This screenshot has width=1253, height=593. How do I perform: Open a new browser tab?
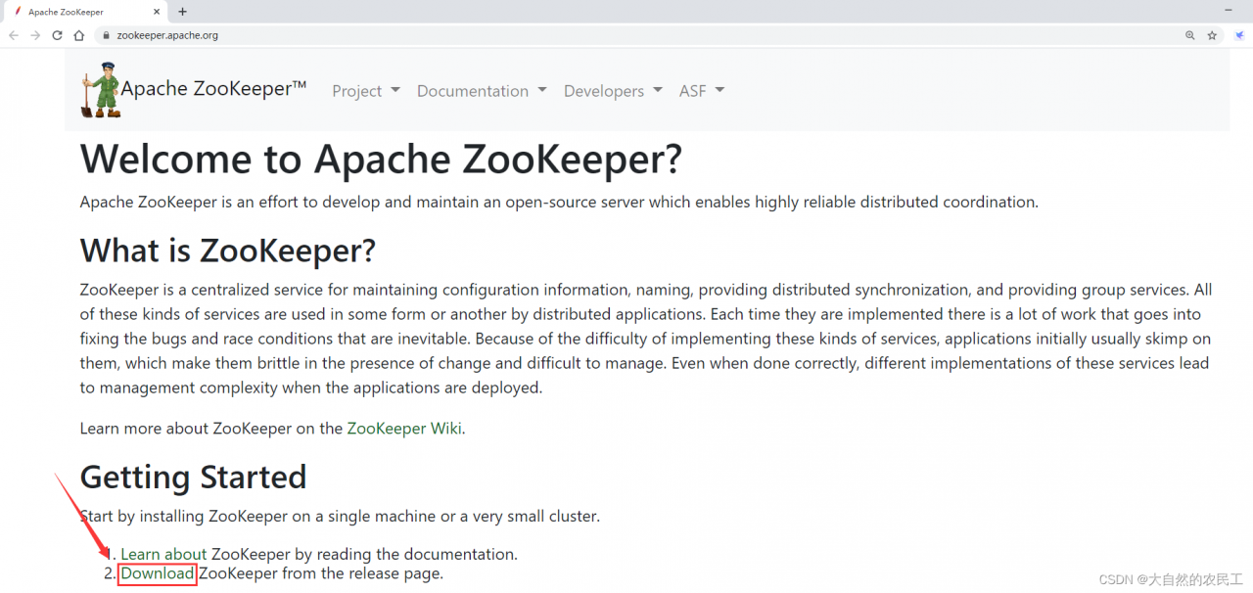182,12
